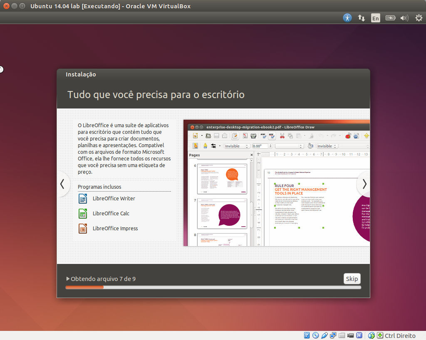The image size is (426, 340).
Task: Select page 6 thumbnail in Pages panel
Action: pyautogui.click(x=222, y=179)
